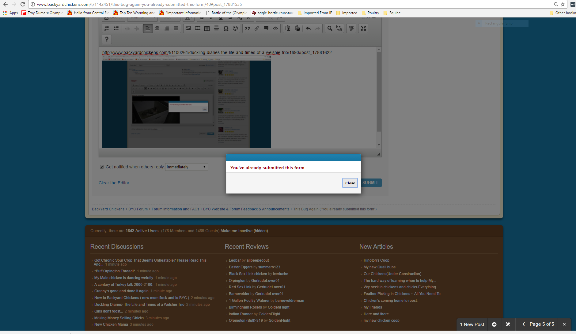Open the tools wrench menu in bottom bar
576x334 pixels.
(x=508, y=324)
